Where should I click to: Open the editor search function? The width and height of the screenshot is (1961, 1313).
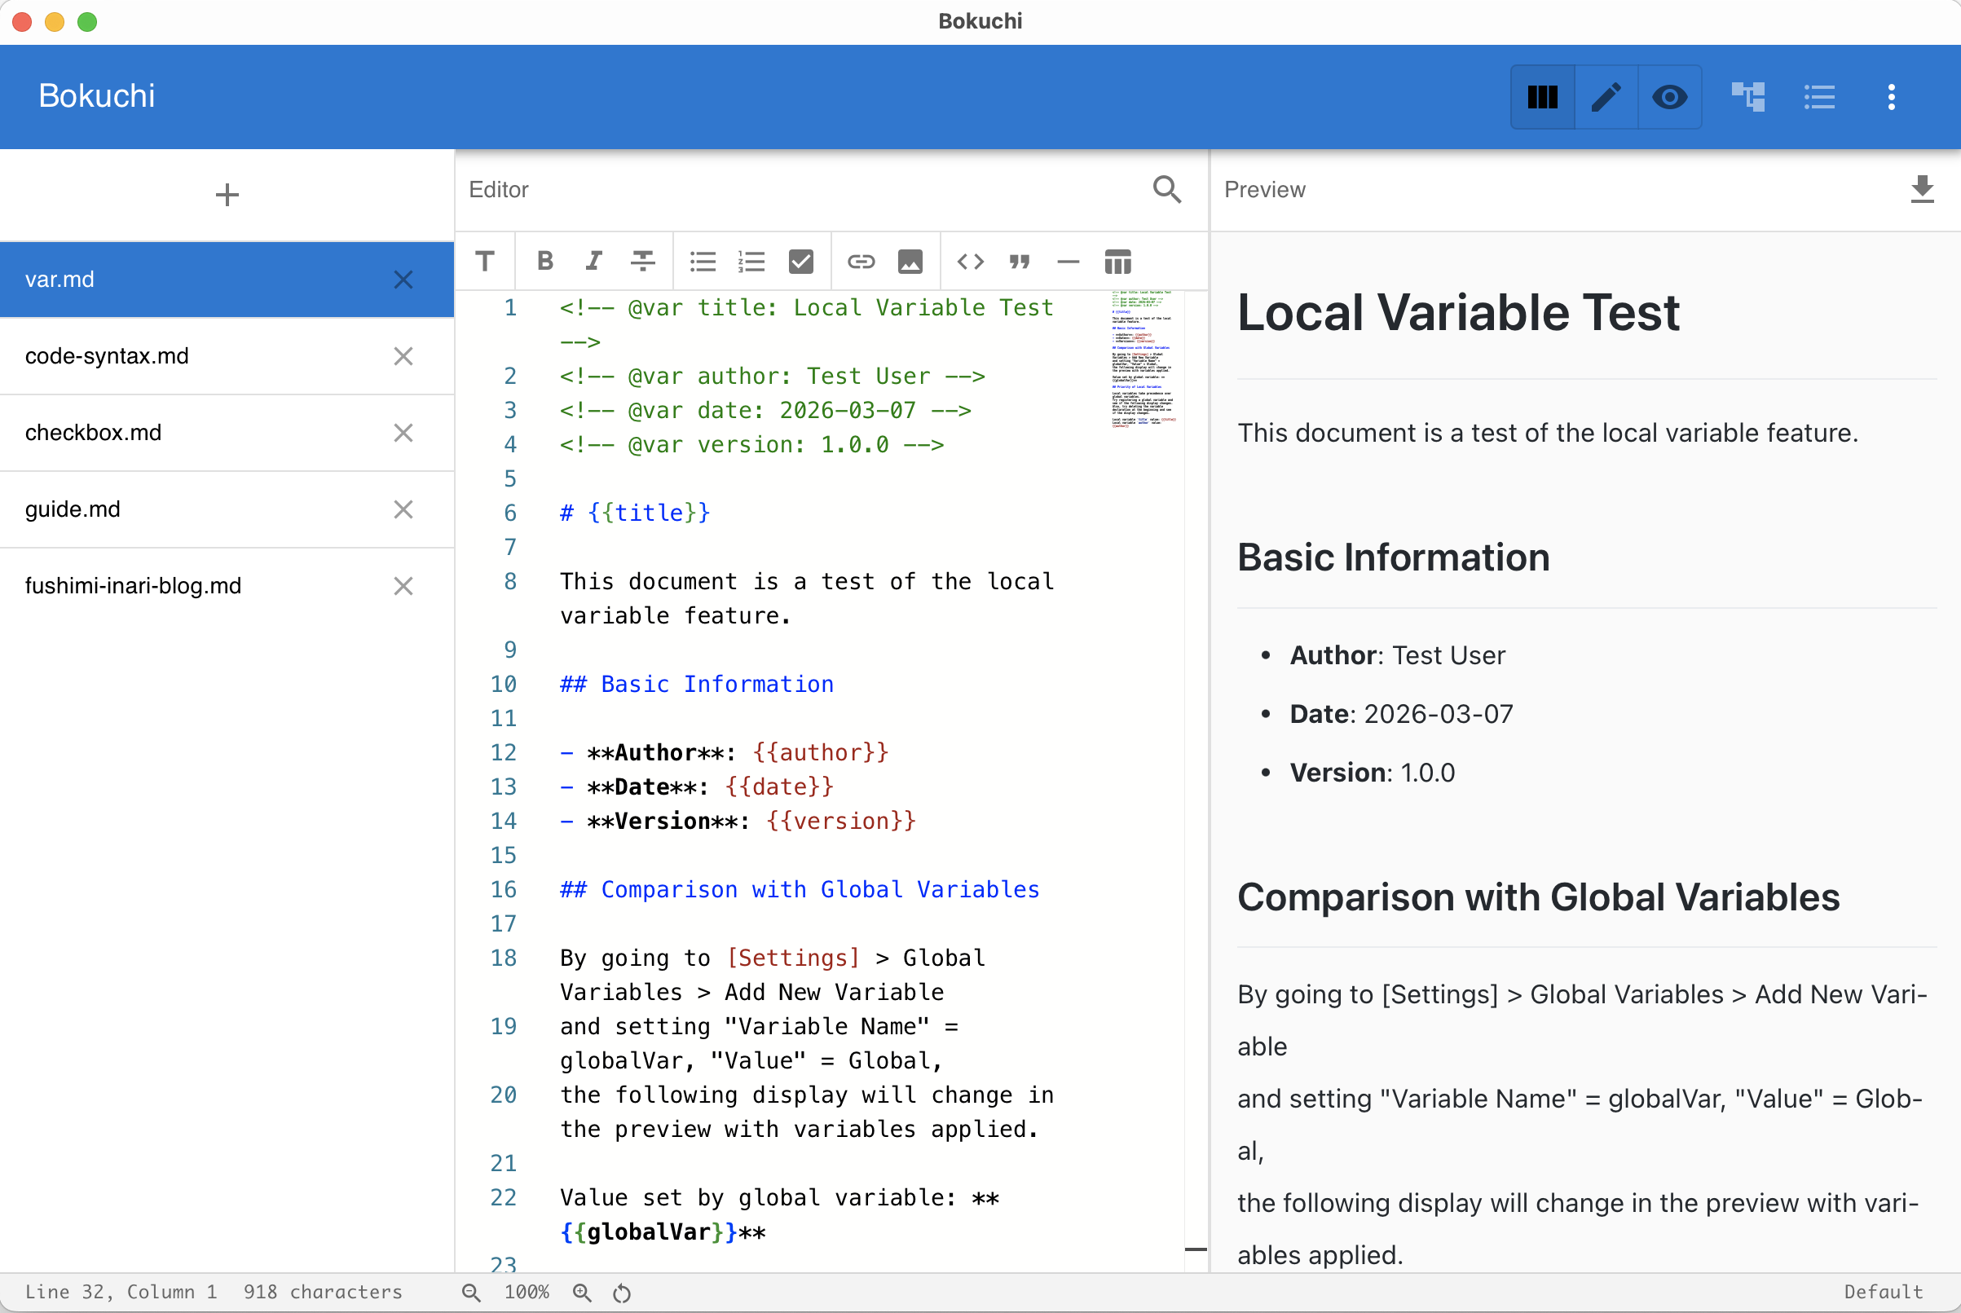click(1167, 190)
